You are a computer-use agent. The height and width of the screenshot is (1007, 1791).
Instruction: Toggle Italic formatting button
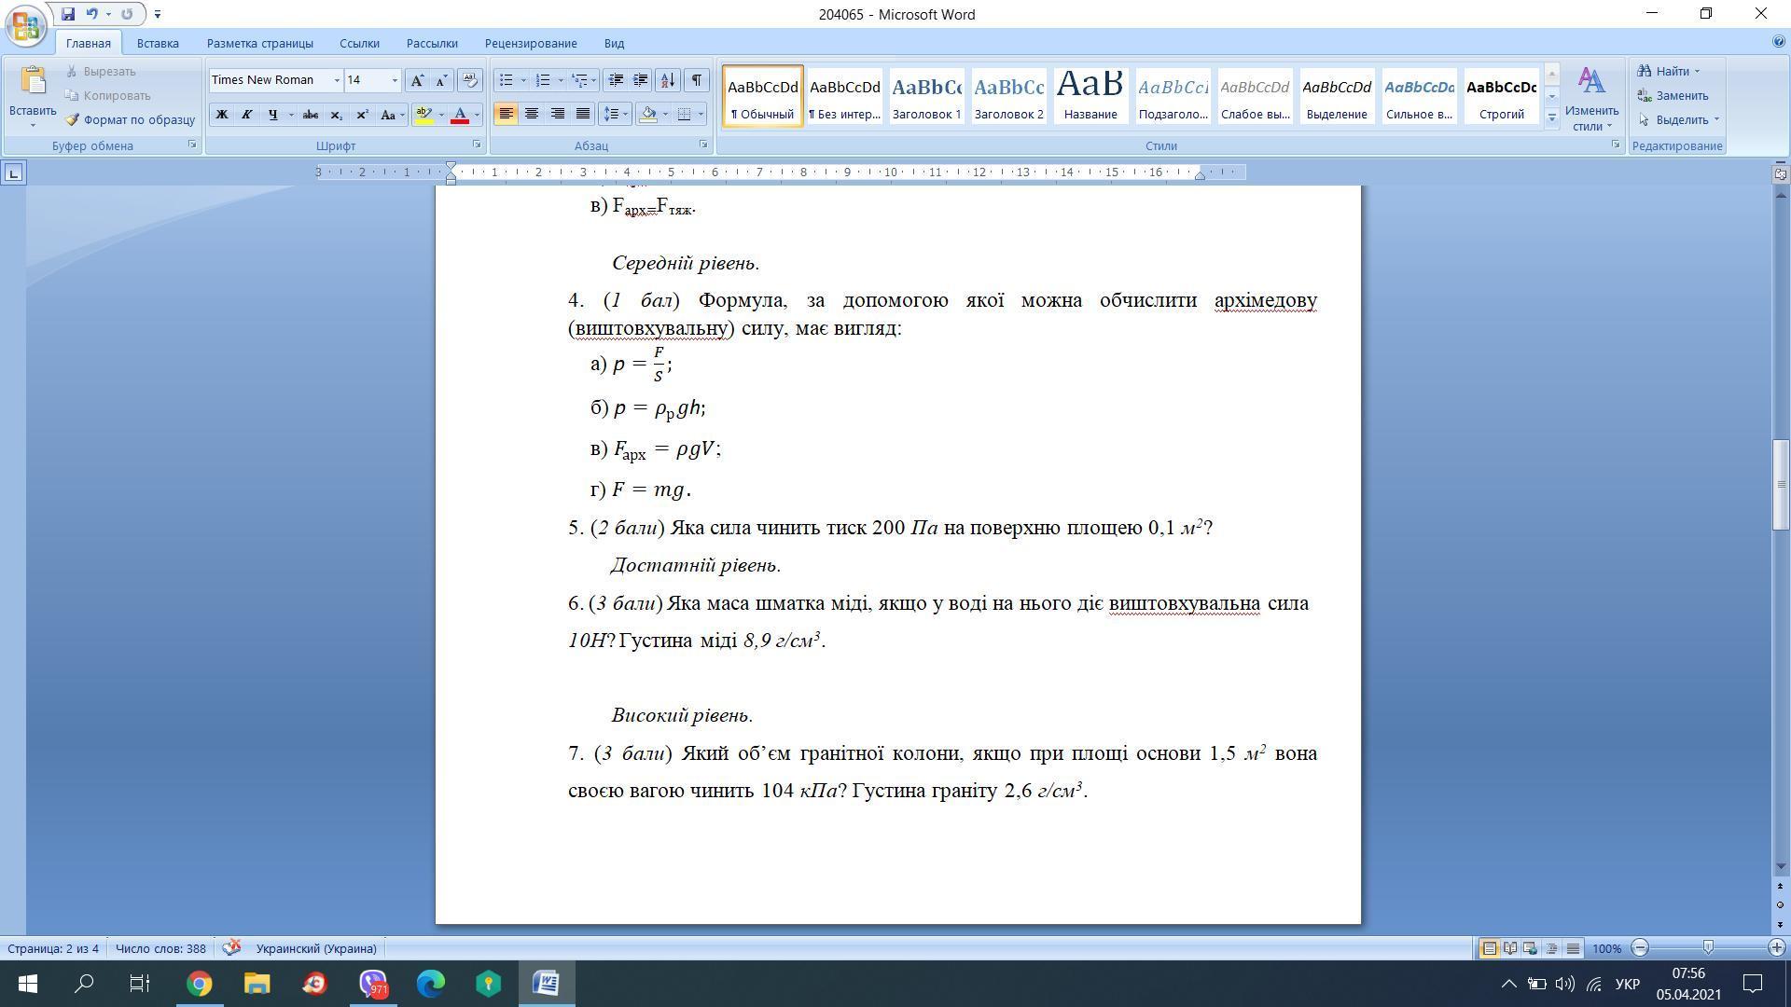(246, 115)
